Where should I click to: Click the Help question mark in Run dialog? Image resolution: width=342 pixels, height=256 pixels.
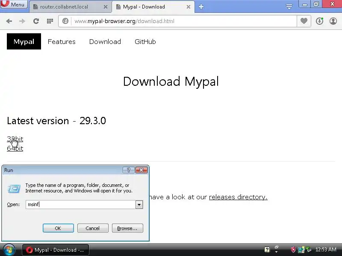click(129, 170)
